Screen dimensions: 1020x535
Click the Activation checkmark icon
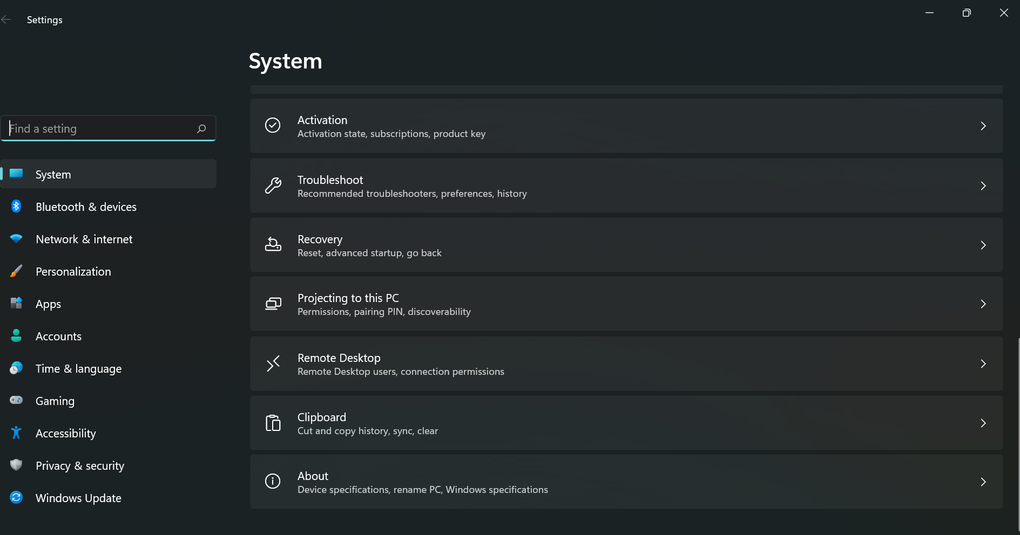coord(273,126)
